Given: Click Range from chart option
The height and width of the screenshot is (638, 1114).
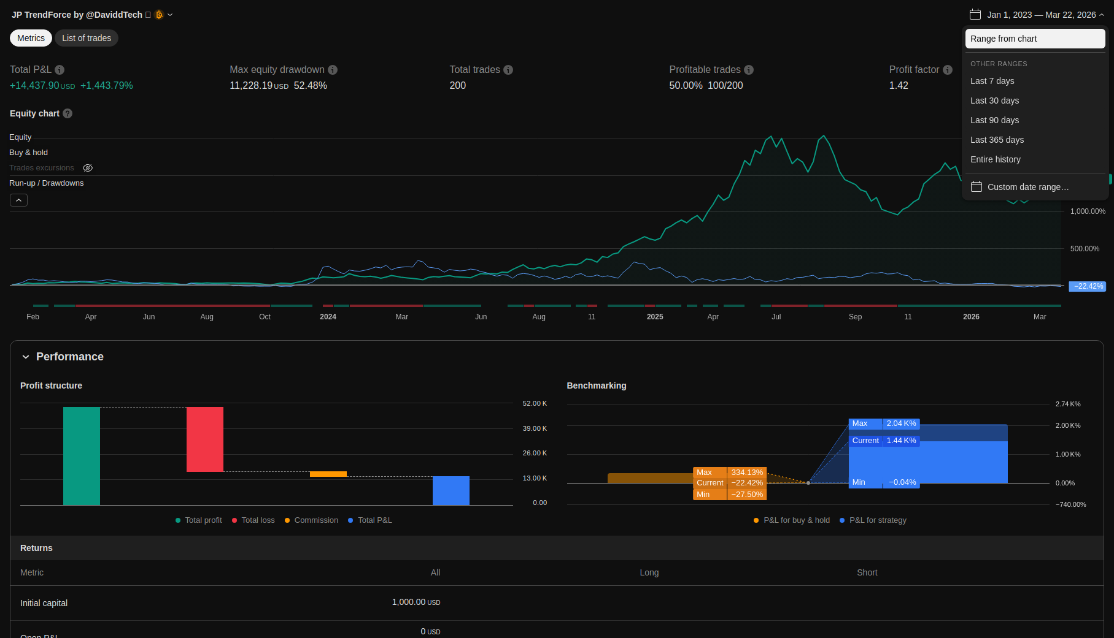Looking at the screenshot, I should 1034,39.
